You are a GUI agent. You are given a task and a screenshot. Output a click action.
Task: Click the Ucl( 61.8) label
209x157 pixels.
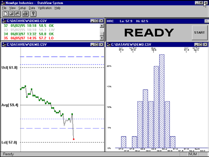[9, 67]
